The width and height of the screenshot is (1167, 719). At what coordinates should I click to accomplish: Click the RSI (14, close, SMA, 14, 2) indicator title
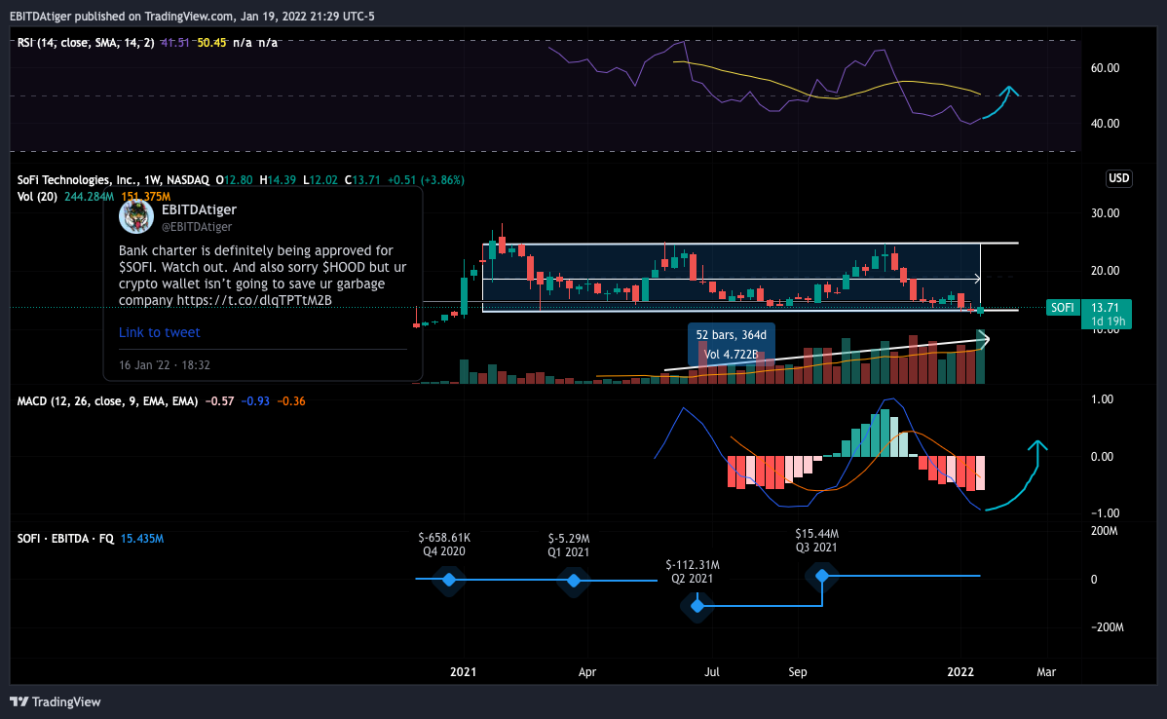[x=86, y=43]
